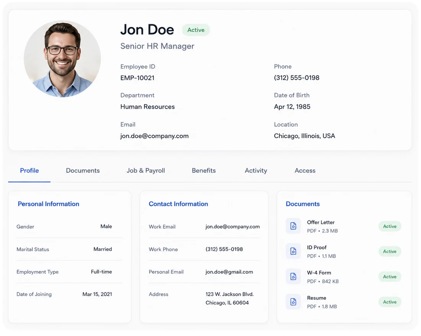Viewport: 421px width, 336px height.
Task: Click the Contact Information heading
Action: (x=178, y=204)
